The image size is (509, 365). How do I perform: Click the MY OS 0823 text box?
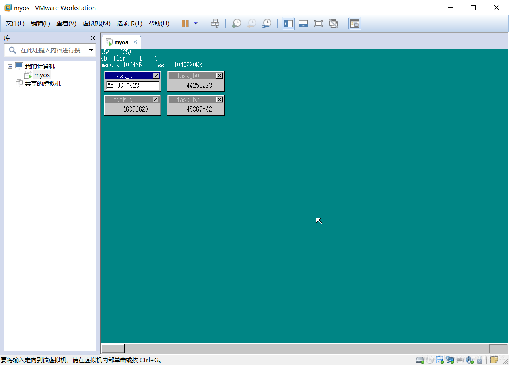[133, 85]
